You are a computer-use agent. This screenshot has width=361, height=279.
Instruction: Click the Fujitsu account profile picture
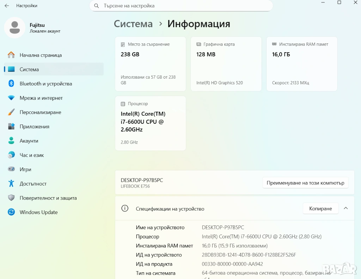tap(14, 28)
